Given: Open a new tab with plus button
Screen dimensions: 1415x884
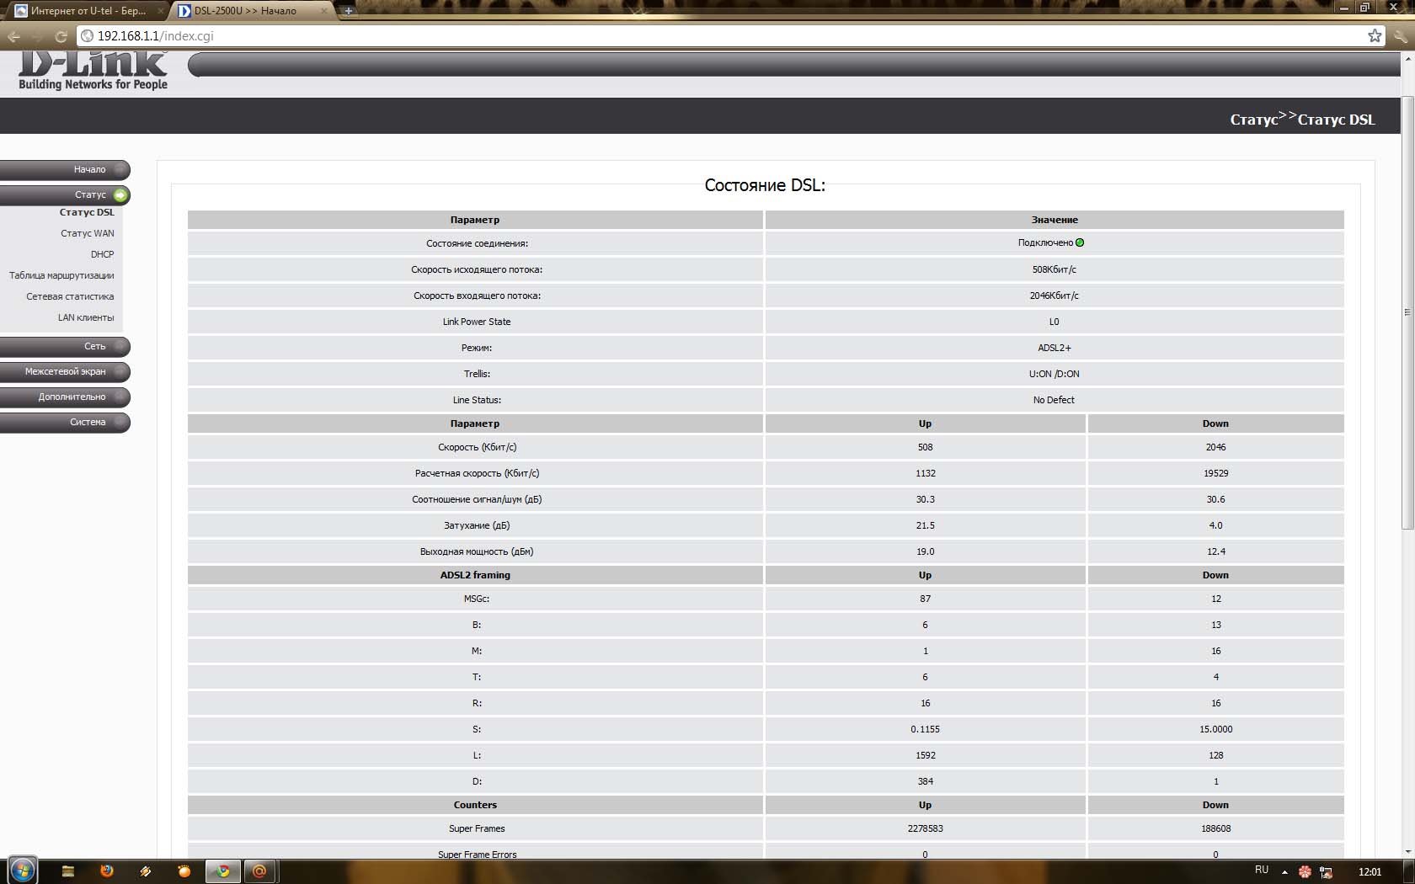Looking at the screenshot, I should (x=348, y=11).
